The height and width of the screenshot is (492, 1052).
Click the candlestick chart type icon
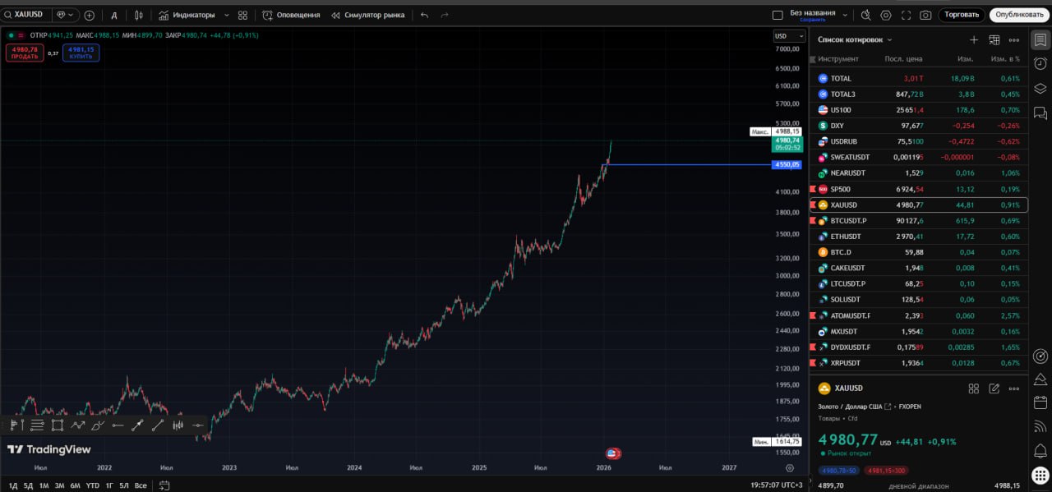pos(138,15)
